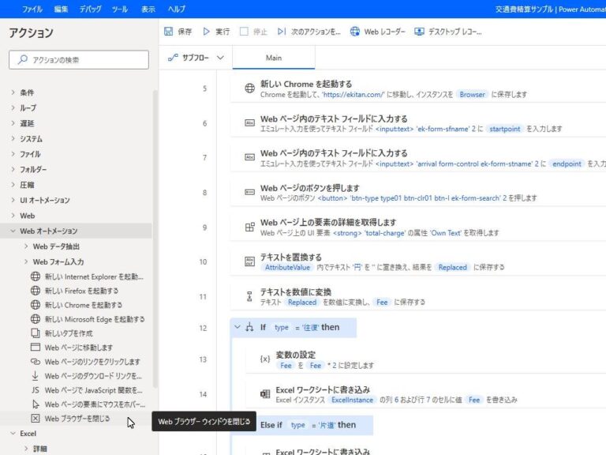The width and height of the screenshot is (606, 455).
Task: Select 新しいタブを作成 action
Action: click(x=62, y=333)
